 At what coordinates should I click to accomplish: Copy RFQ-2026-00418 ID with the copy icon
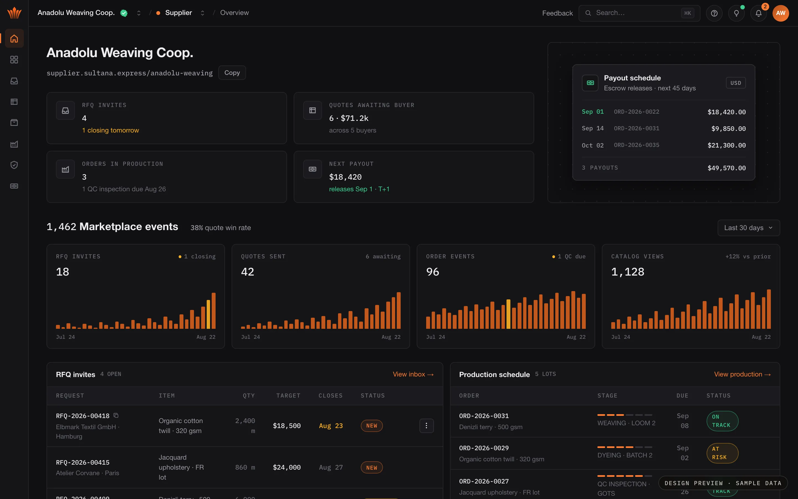click(116, 416)
